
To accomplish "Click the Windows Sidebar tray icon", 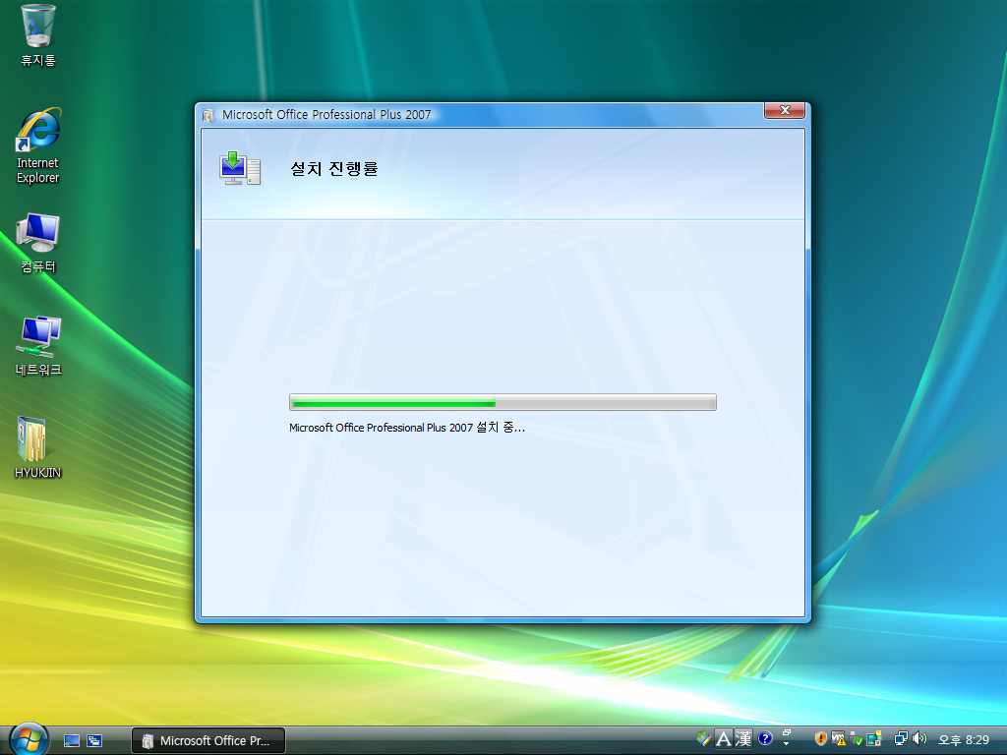I will tap(874, 738).
